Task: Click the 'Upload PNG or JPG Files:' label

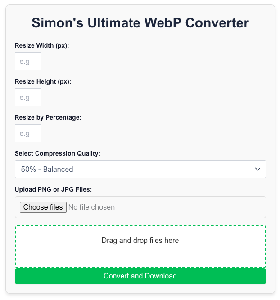Action: tap(53, 189)
